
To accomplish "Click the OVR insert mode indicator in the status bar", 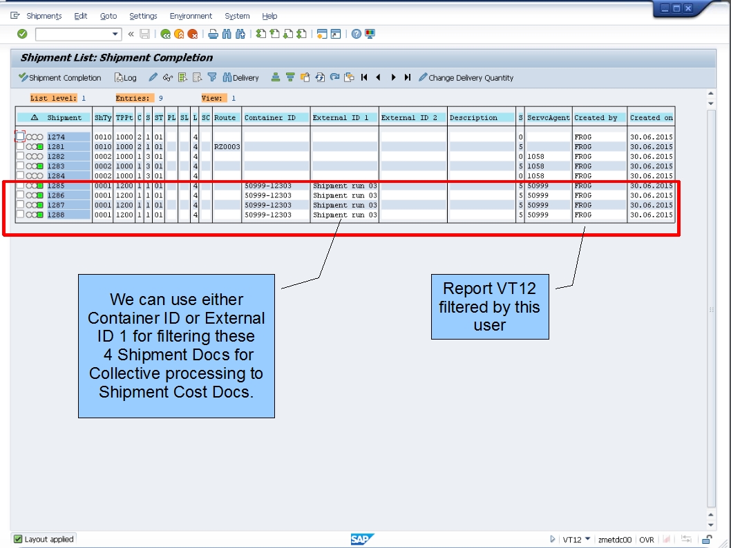I will point(646,540).
